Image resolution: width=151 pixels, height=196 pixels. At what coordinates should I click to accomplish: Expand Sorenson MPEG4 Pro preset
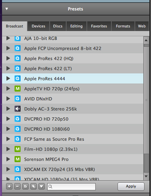[8, 159]
